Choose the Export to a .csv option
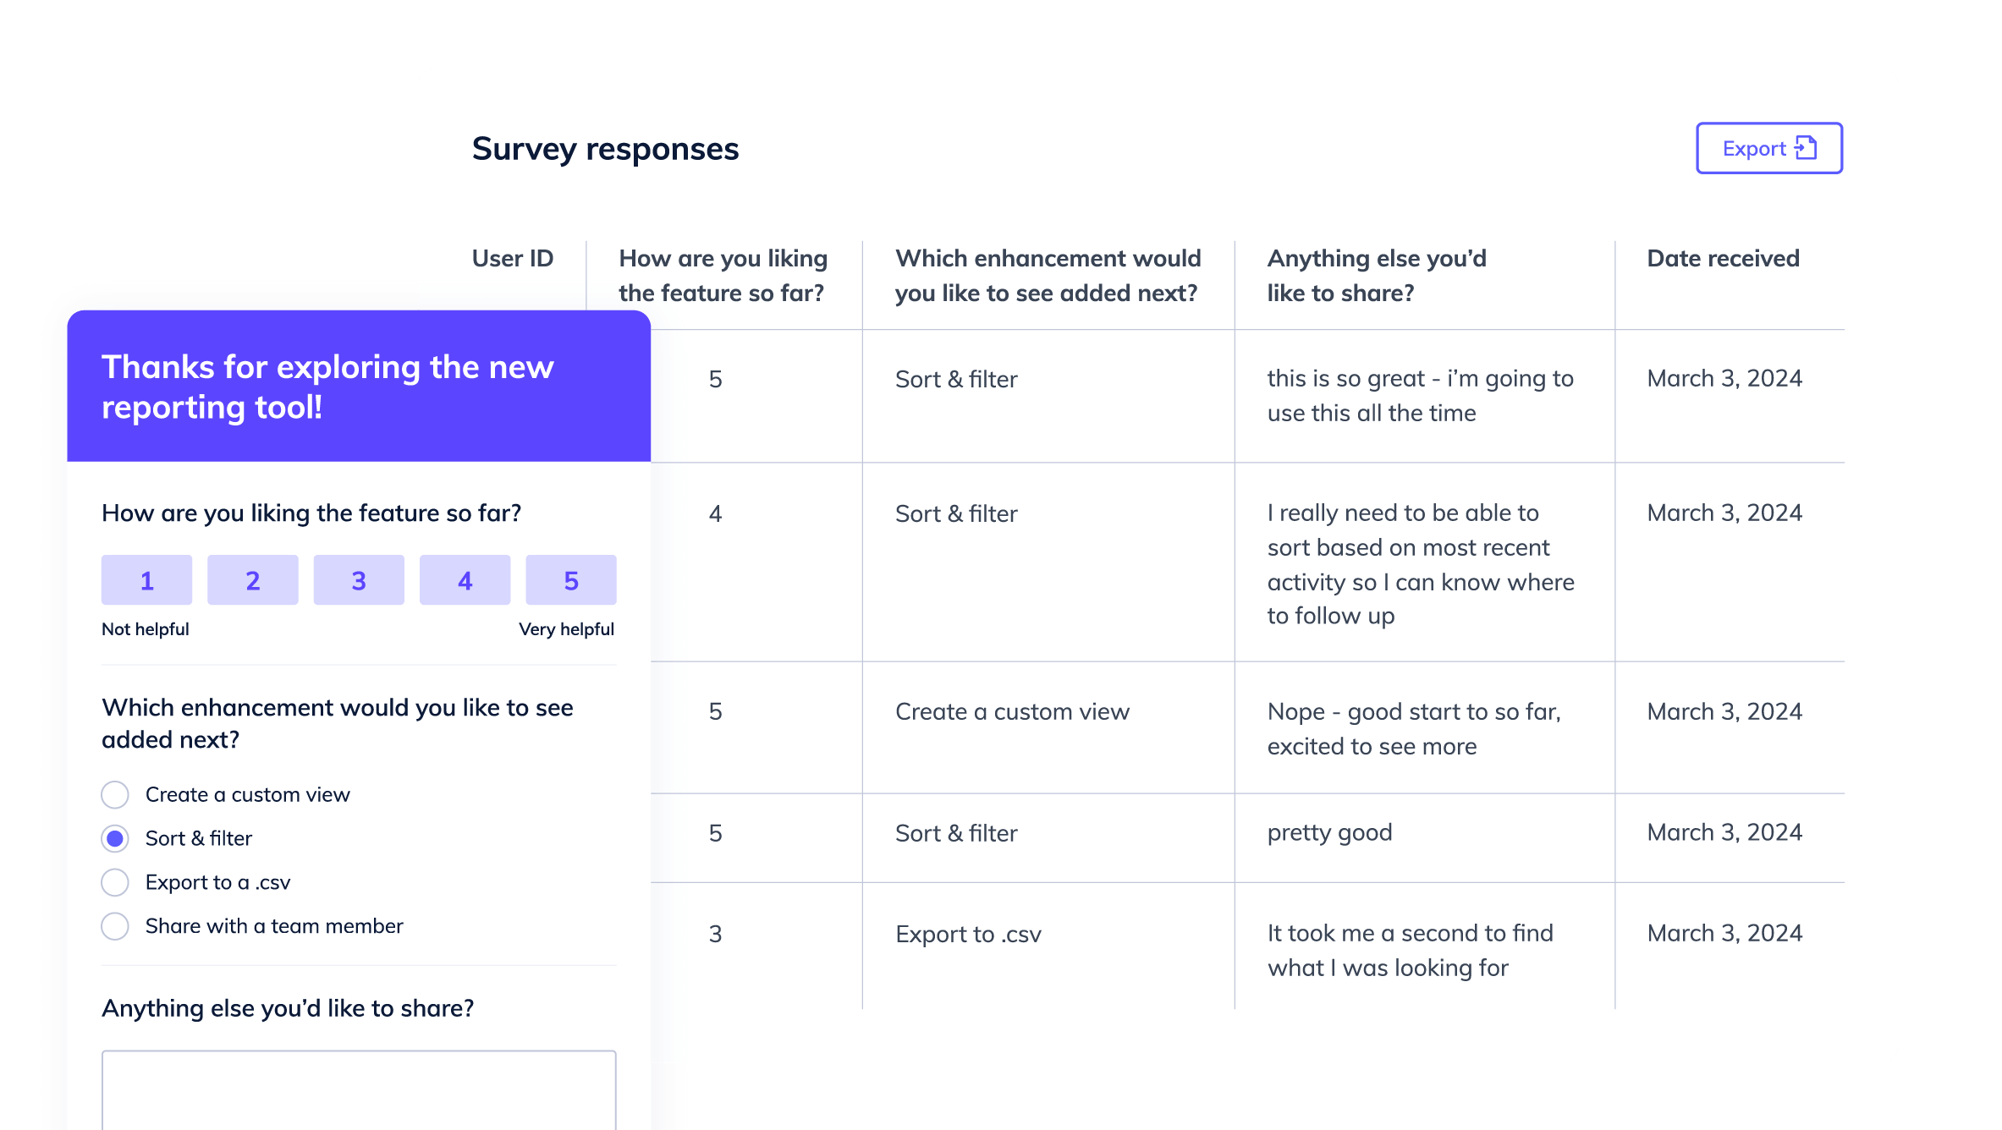This screenshot has width=2002, height=1130. (x=115, y=882)
